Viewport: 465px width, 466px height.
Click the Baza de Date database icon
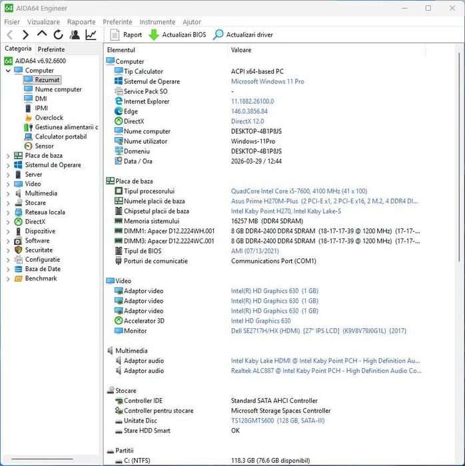[x=19, y=269]
